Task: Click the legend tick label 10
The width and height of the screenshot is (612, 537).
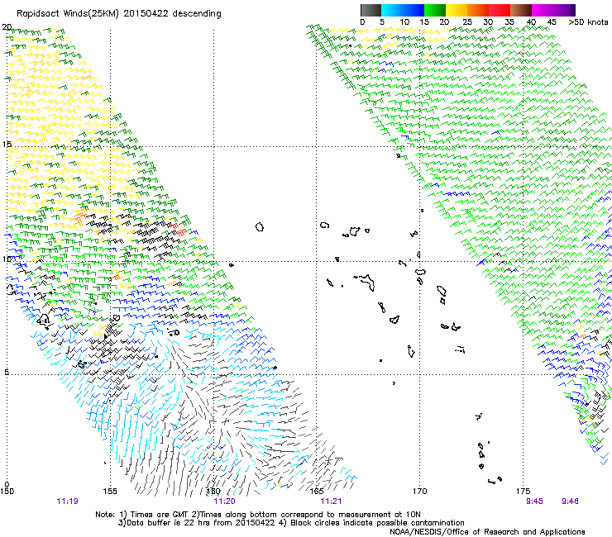Action: point(404,22)
